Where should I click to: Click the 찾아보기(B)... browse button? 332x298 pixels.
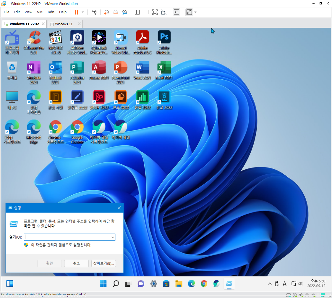pyautogui.click(x=103, y=263)
